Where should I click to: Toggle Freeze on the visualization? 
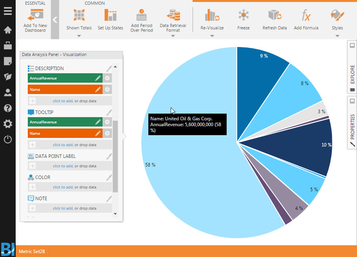click(243, 16)
